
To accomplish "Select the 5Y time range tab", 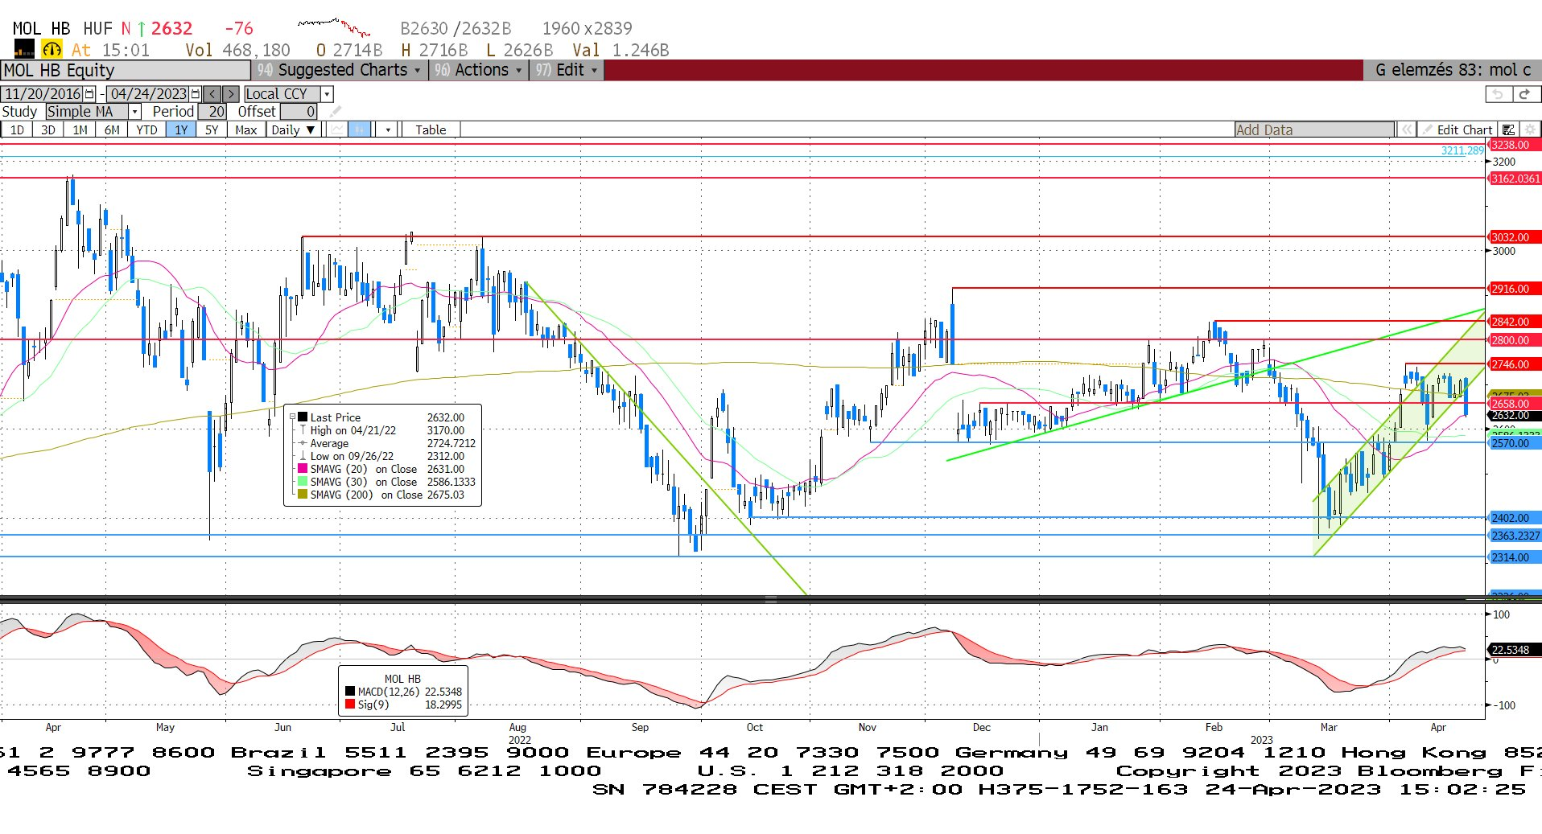I will pos(212,129).
